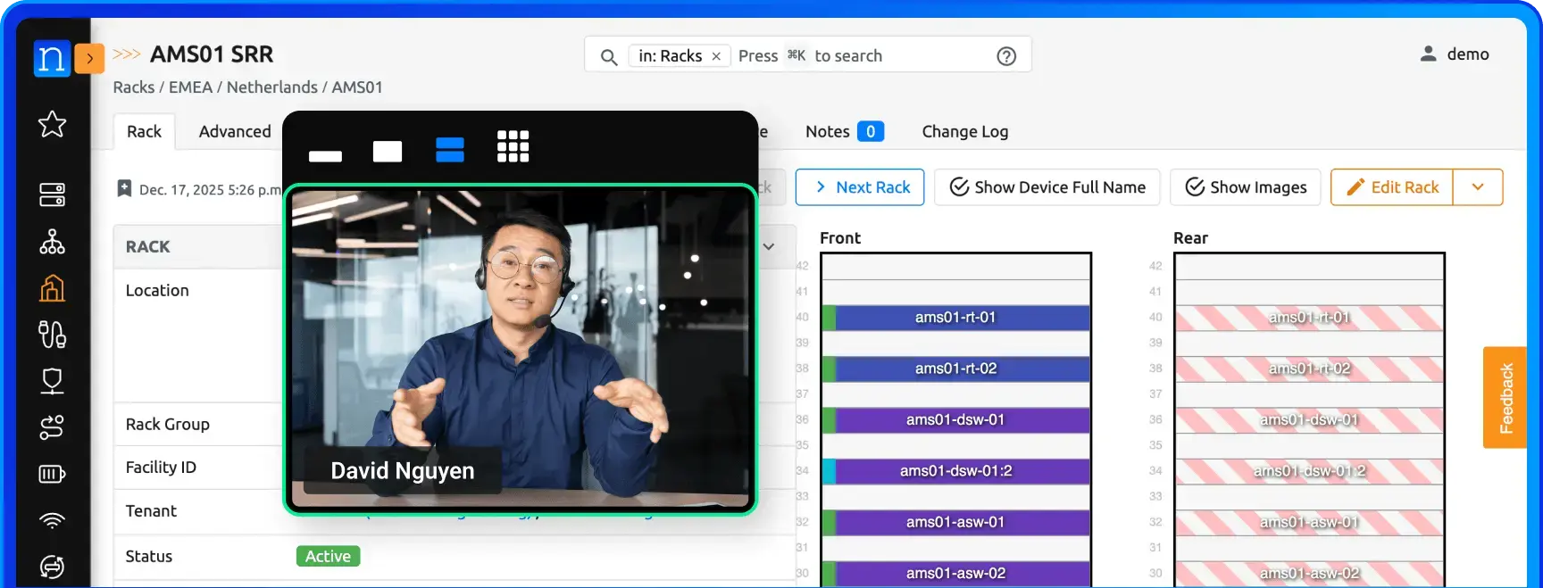
Task: Click the Tenant row label
Action: pyautogui.click(x=151, y=511)
